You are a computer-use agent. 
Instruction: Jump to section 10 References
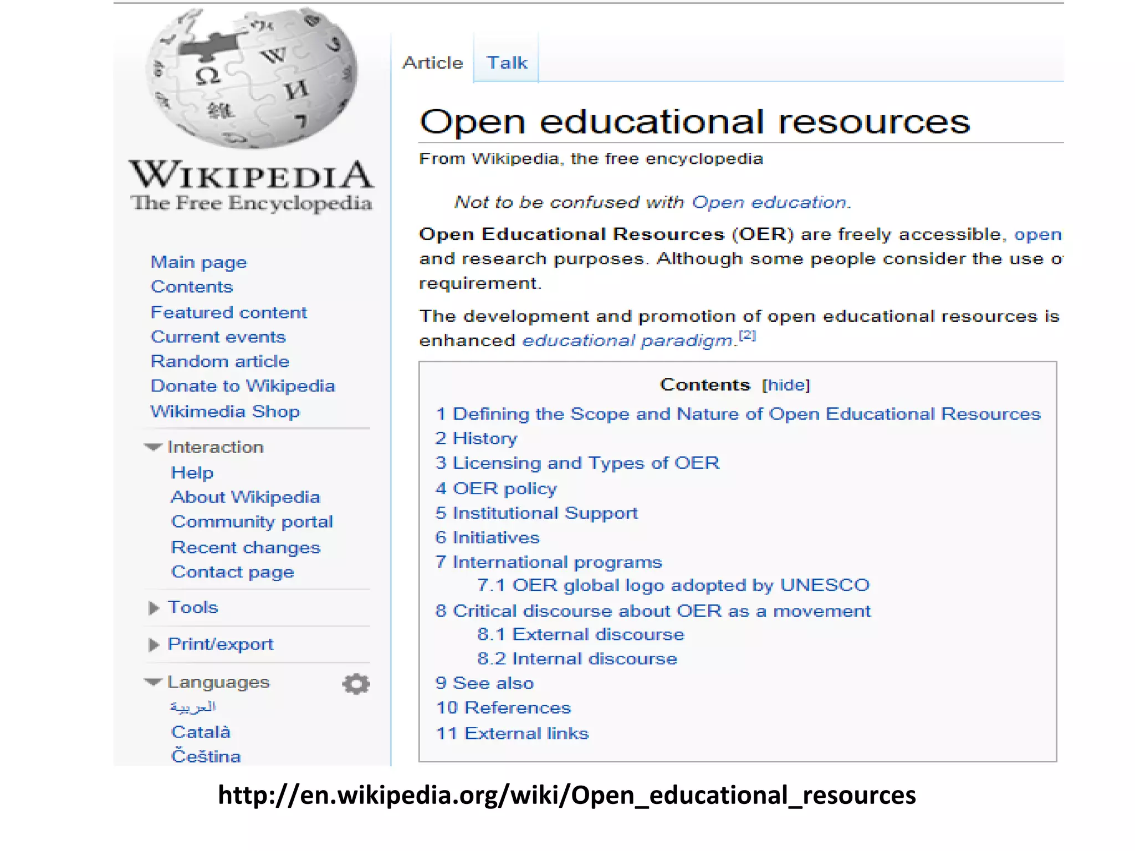coord(503,708)
